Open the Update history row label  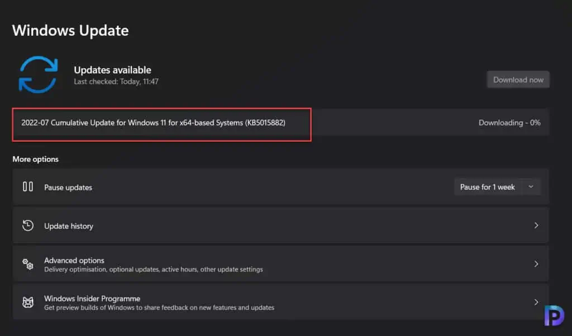[x=69, y=226]
